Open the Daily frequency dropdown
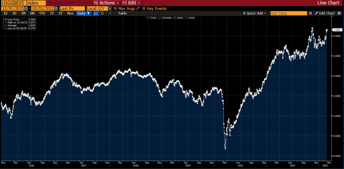The height and width of the screenshot is (169, 344). [83, 13]
